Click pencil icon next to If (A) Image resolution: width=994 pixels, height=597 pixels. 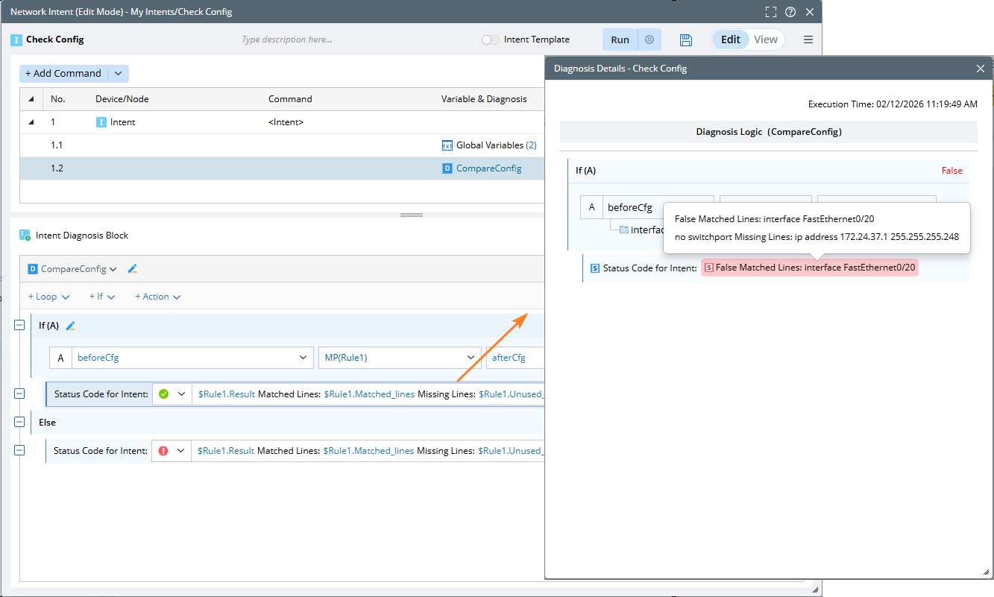tap(71, 326)
